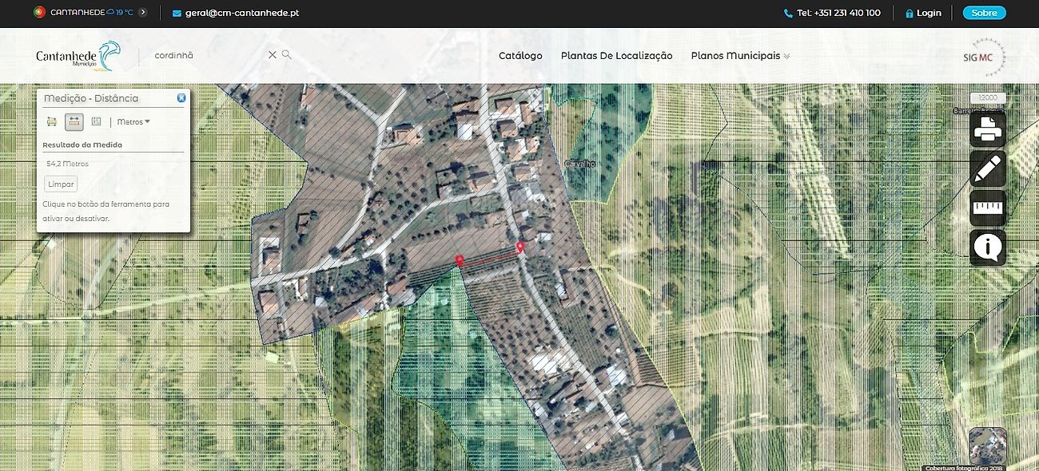Click the SIG MC logo

point(983,57)
